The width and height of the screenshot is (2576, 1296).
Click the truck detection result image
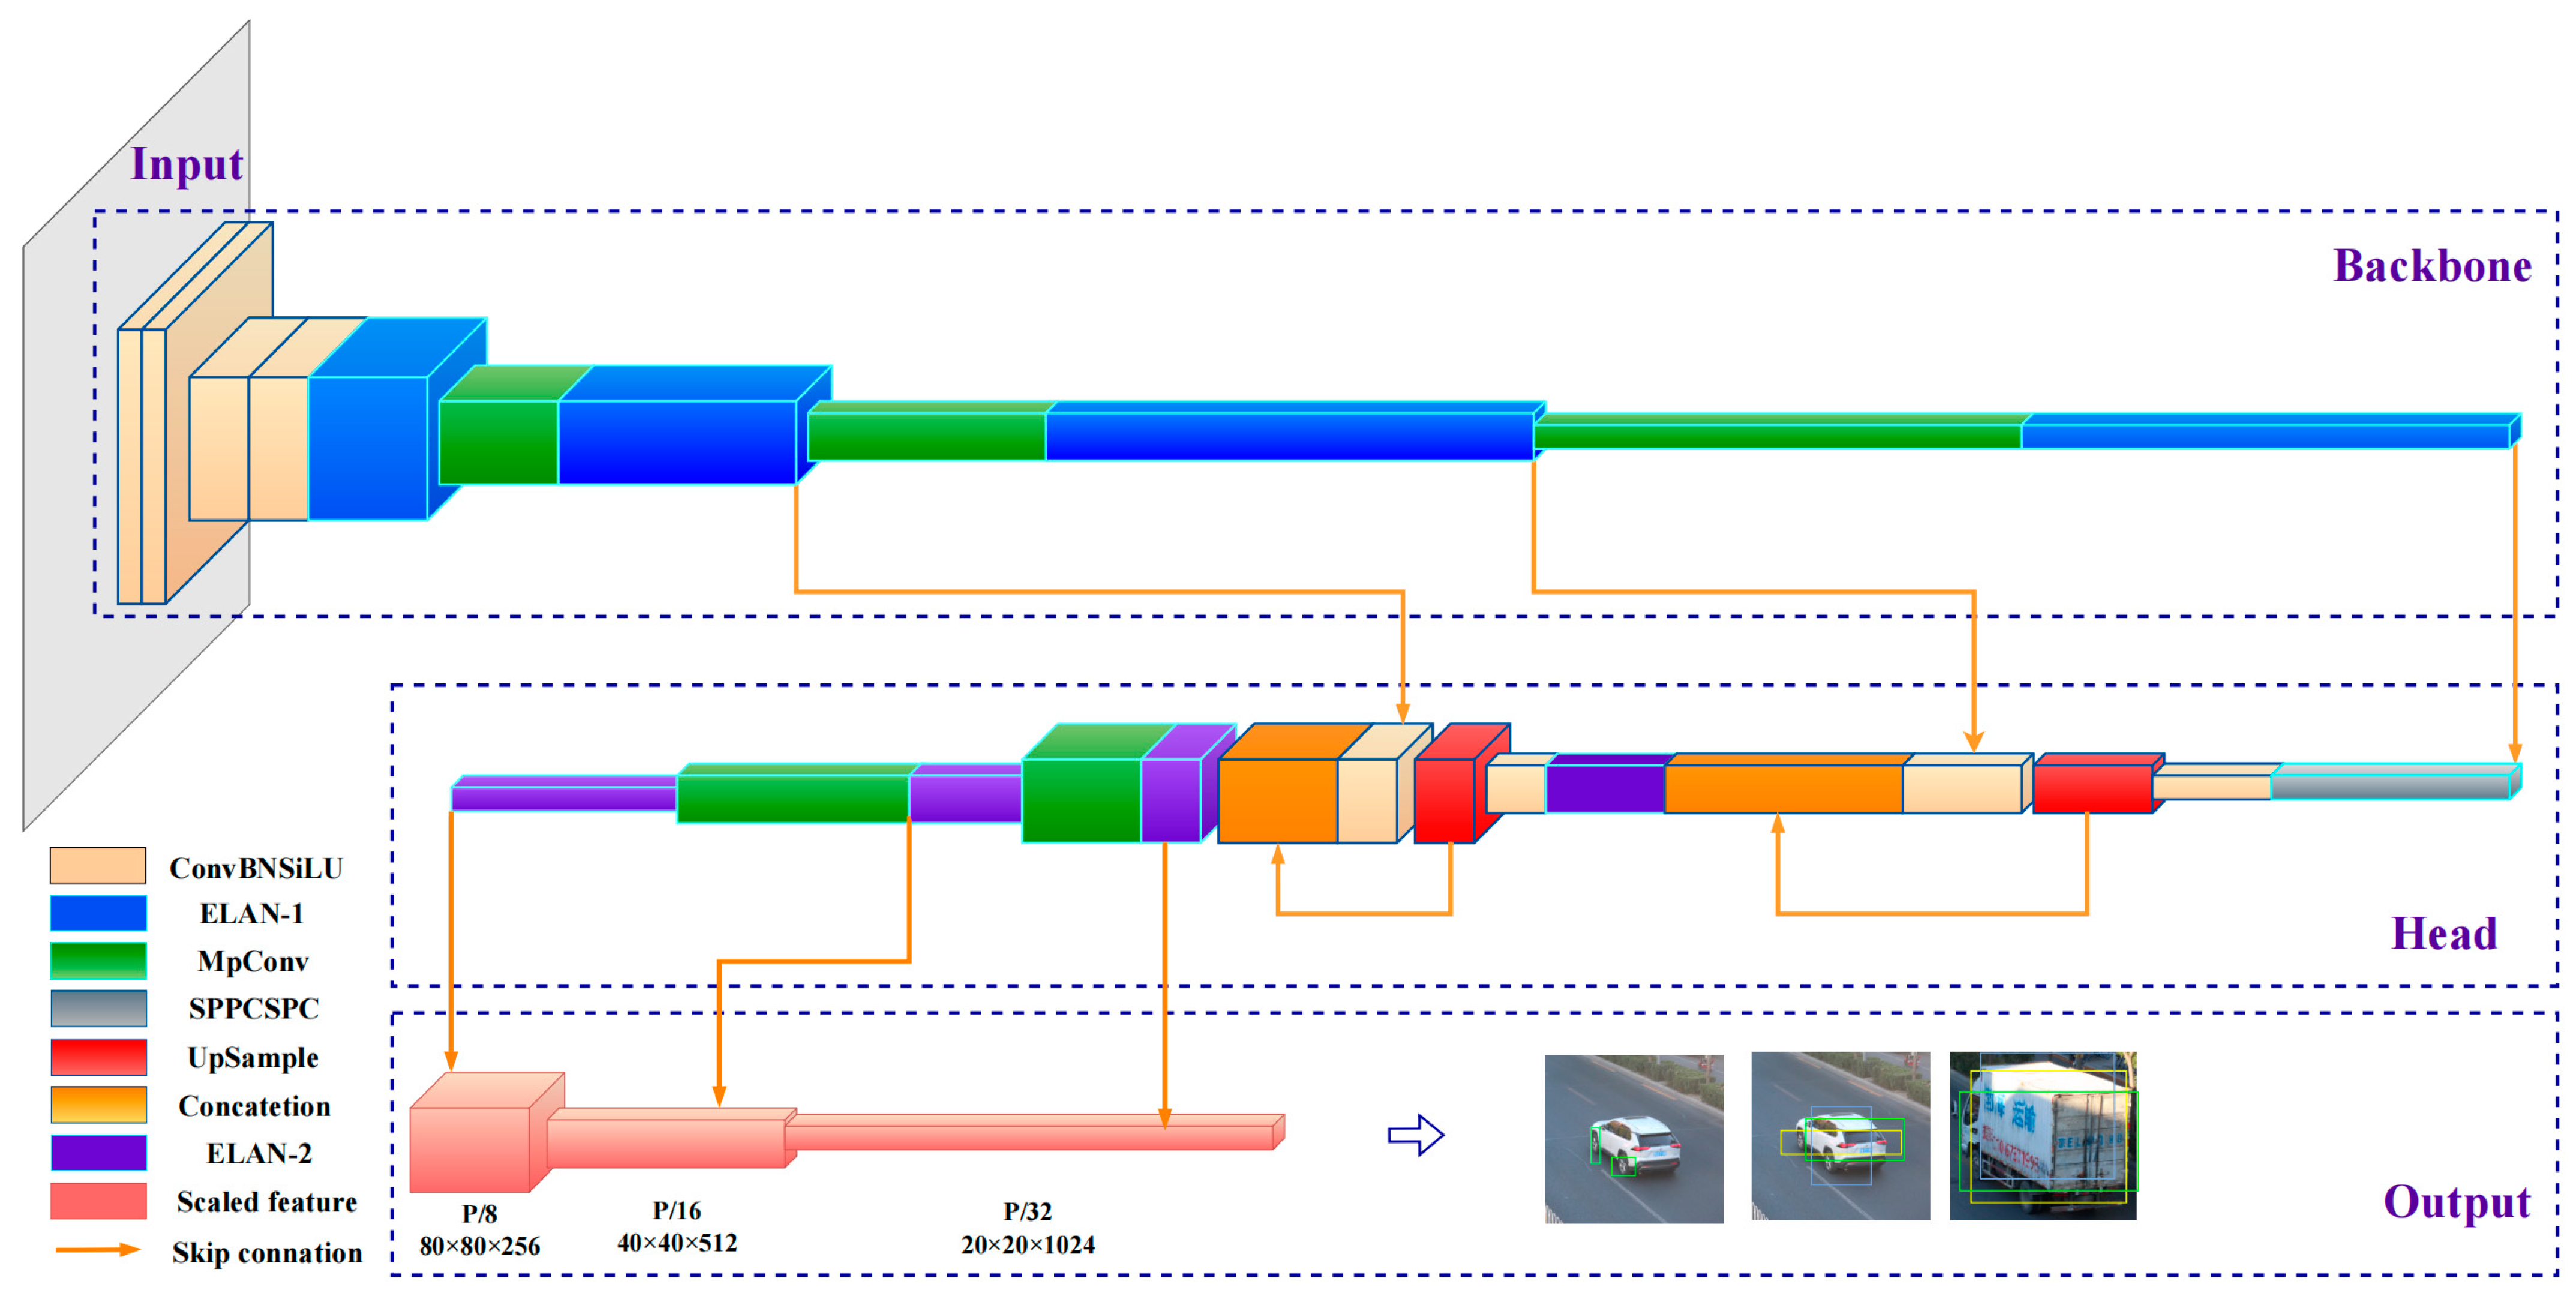pos(2043,1136)
